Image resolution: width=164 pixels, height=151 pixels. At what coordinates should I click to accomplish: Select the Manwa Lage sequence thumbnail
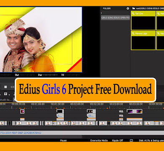pos(143,40)
